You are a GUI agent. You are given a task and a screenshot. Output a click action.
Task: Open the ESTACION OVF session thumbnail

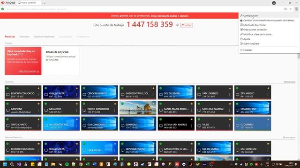click(253, 108)
